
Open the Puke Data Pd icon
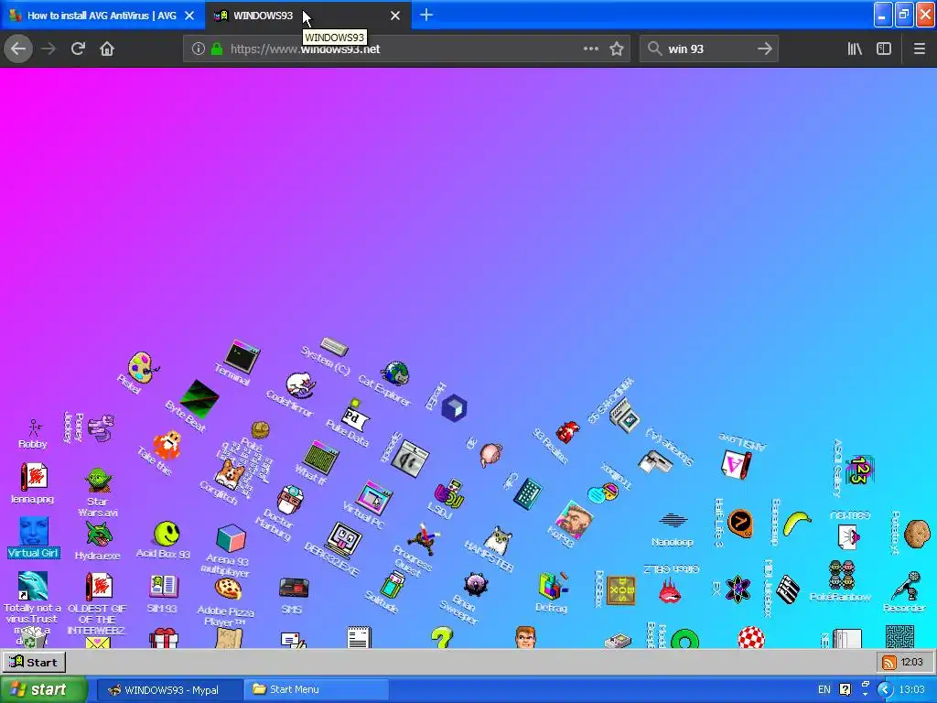(354, 416)
